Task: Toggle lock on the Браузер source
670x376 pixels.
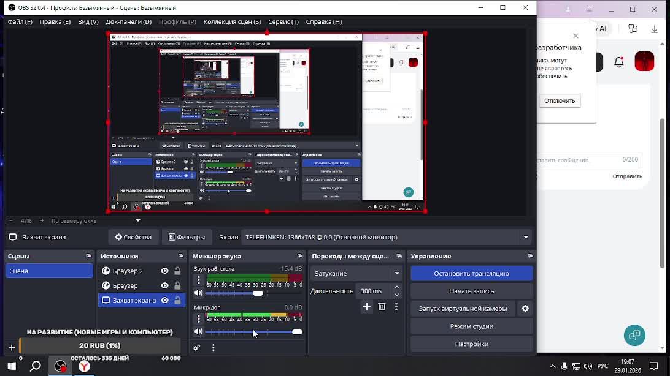Action: (x=177, y=285)
